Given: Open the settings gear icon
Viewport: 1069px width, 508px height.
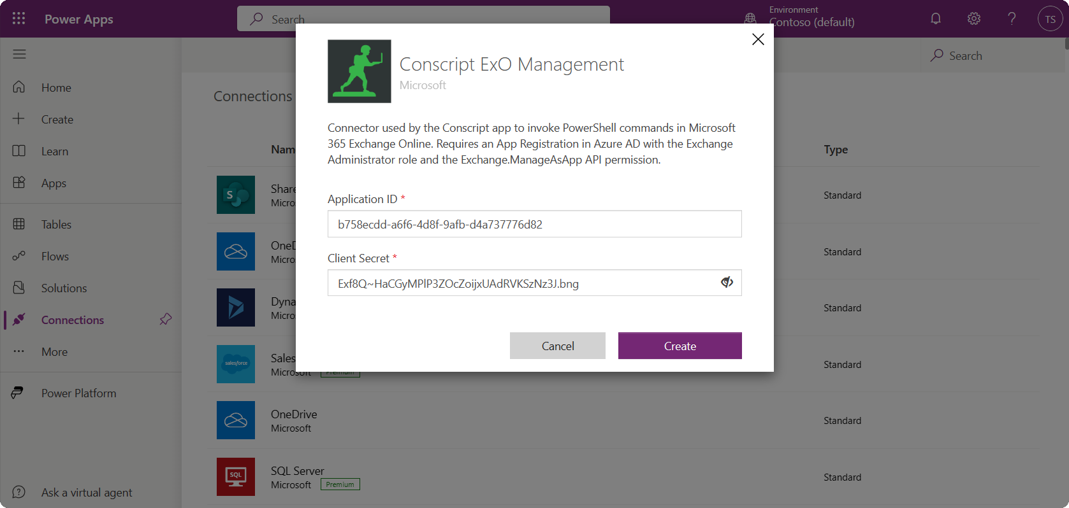Looking at the screenshot, I should click(973, 18).
